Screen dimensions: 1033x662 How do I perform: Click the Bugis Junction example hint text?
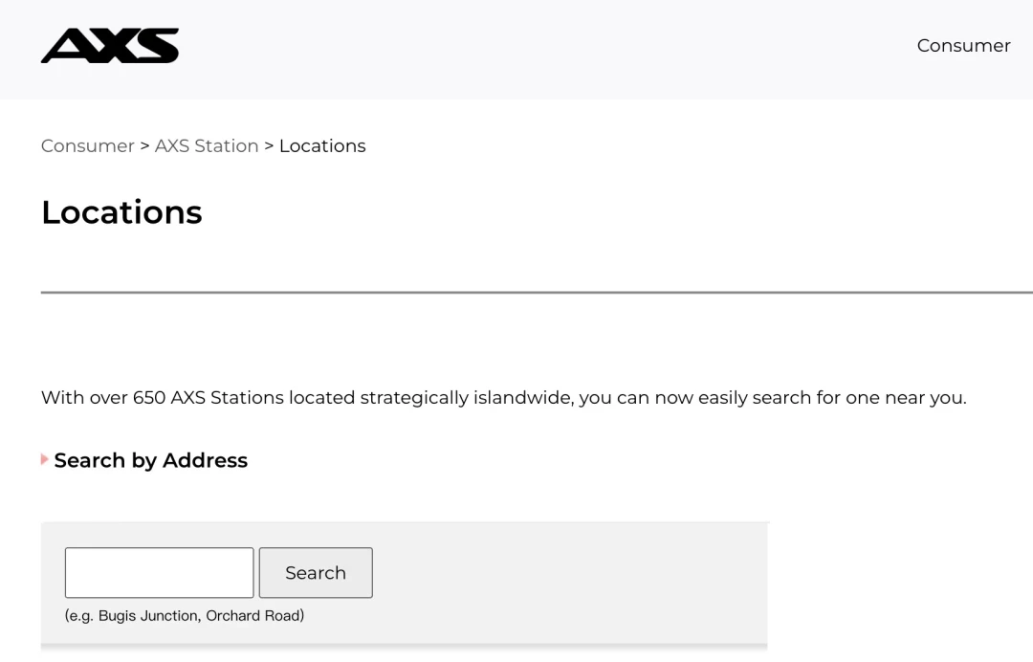pyautogui.click(x=185, y=615)
